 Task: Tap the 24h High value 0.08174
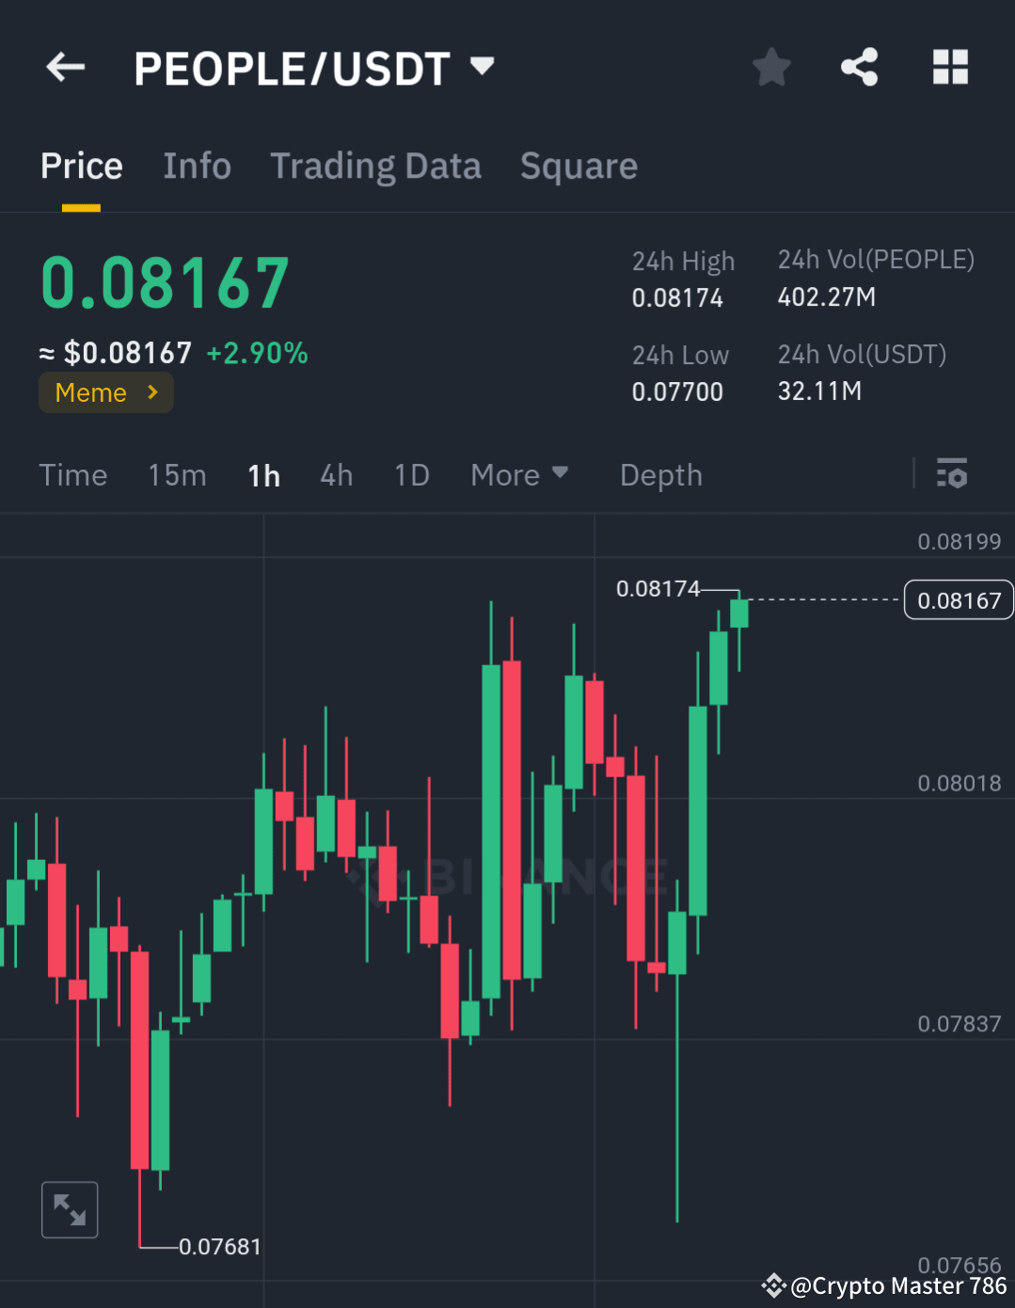coord(677,297)
